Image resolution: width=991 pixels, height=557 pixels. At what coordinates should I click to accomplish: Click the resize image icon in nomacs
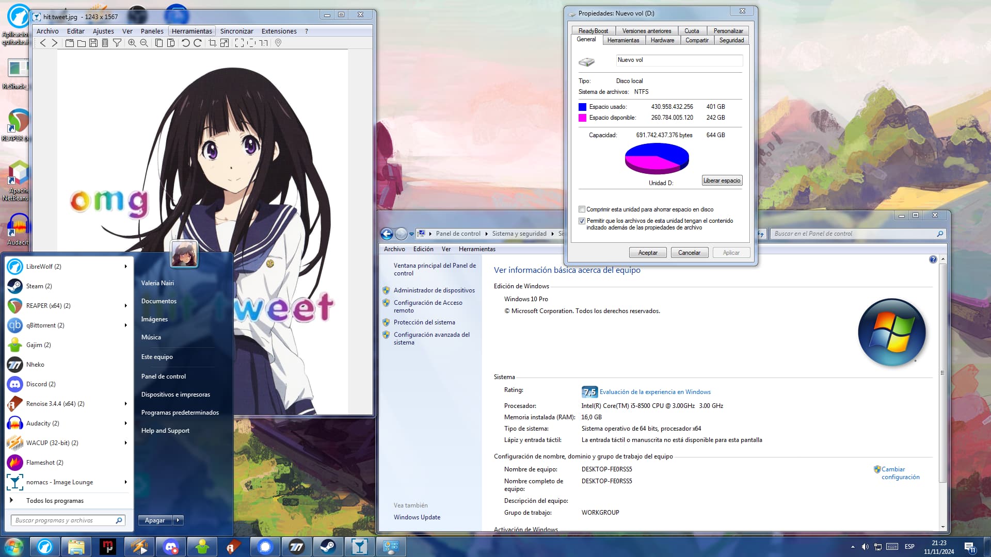tap(225, 43)
